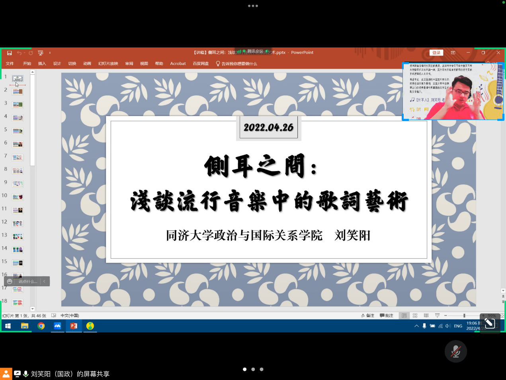Switch to slide sorter view
Viewport: 506px width, 380px height.
(415, 315)
